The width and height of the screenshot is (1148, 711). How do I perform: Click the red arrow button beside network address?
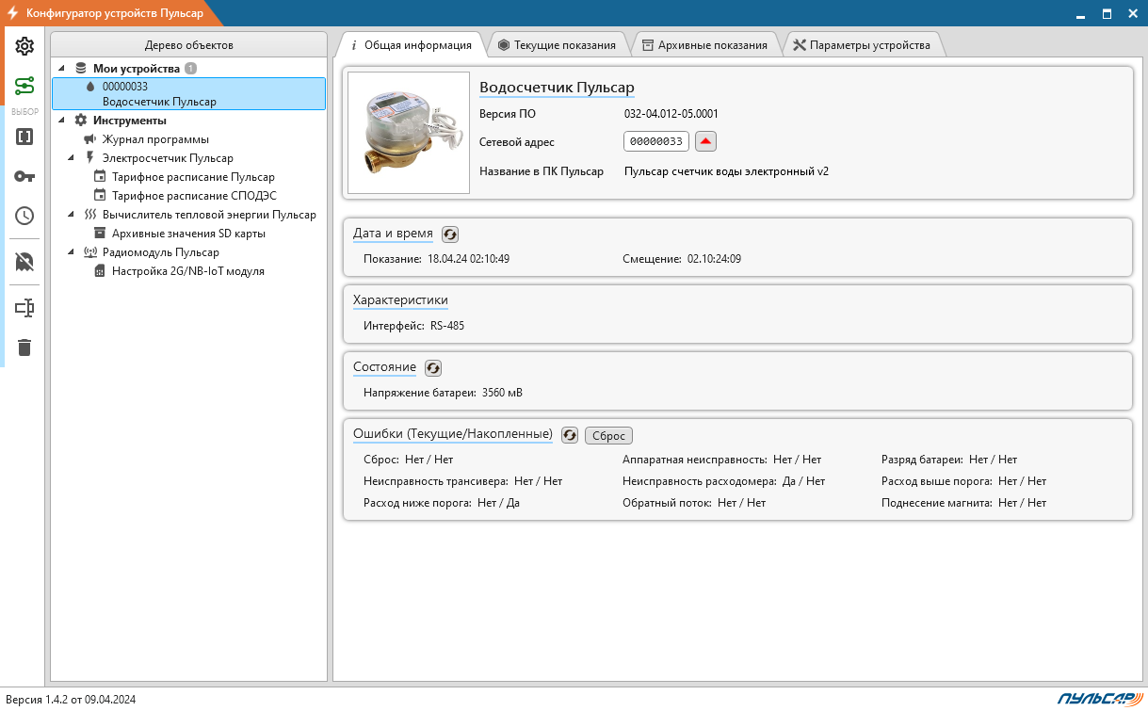[706, 141]
